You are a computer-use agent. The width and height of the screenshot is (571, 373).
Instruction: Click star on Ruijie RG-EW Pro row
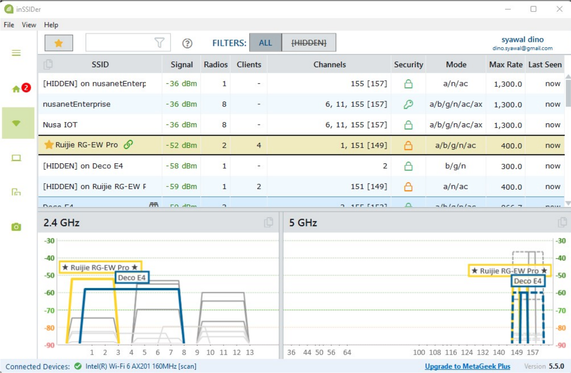pos(49,145)
